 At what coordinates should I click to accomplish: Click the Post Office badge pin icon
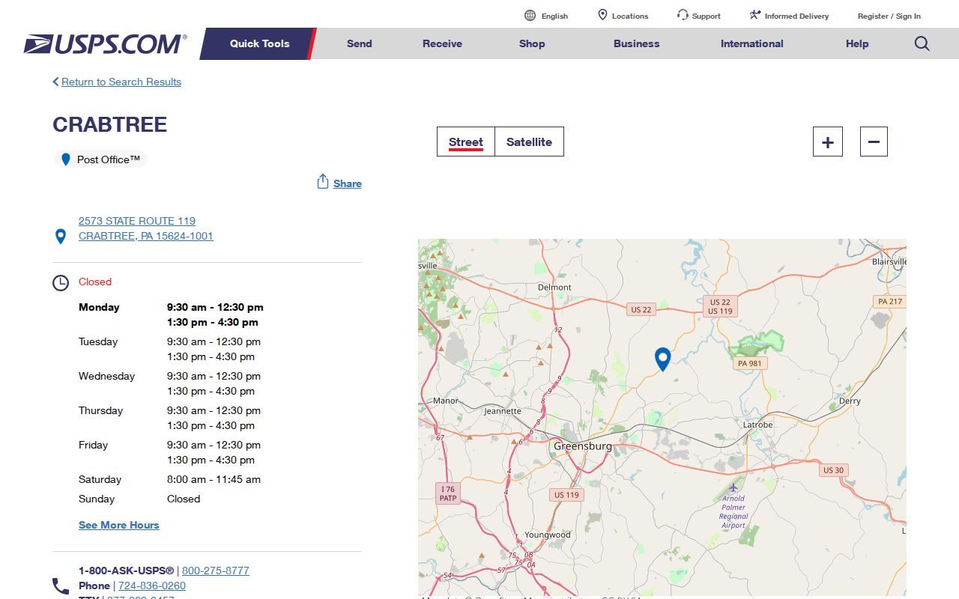pos(66,159)
